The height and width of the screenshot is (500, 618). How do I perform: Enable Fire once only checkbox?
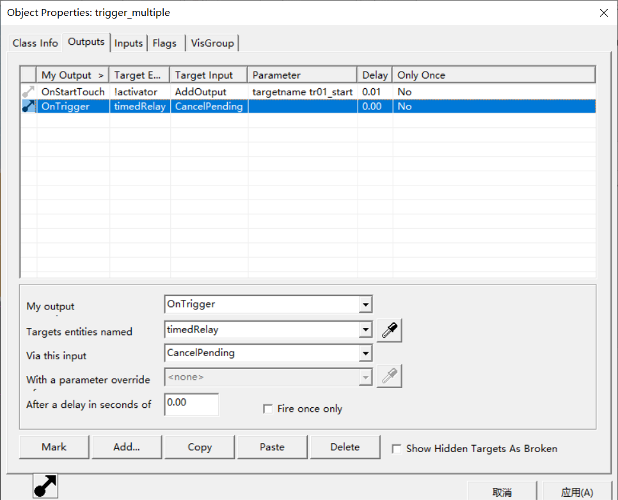click(x=268, y=409)
